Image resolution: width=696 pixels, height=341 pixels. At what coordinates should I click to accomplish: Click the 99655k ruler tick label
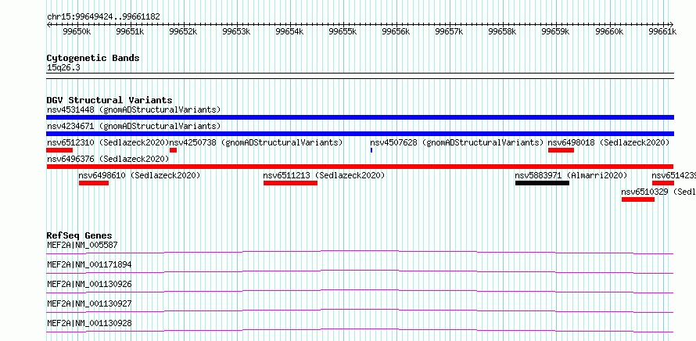pos(343,31)
